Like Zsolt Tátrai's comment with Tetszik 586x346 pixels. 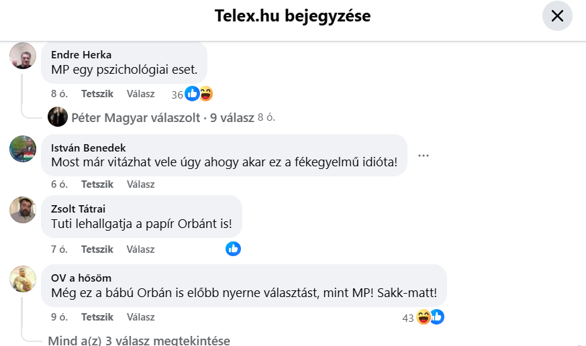(x=97, y=249)
